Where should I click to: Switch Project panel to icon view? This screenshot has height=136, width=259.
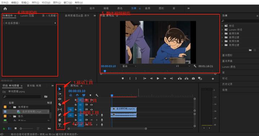tap(15, 128)
